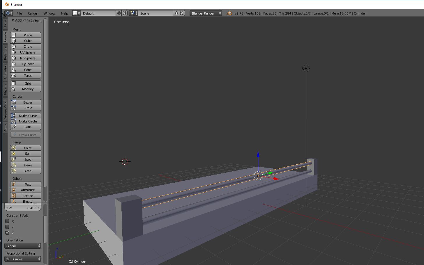The width and height of the screenshot is (424, 265).
Task: Click the operator panel scrollbar
Action: coord(45,229)
